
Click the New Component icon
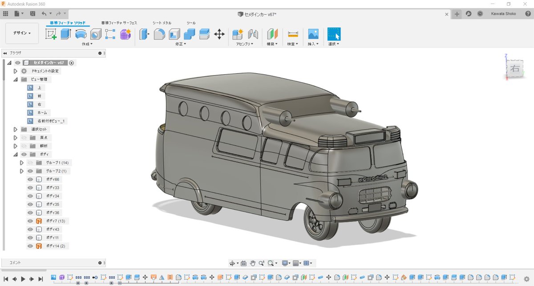[238, 34]
